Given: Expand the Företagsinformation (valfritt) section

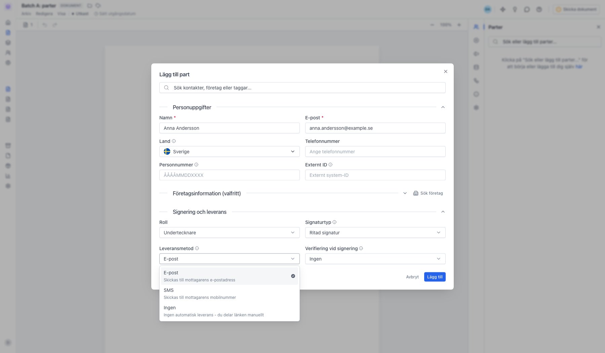Looking at the screenshot, I should (x=405, y=193).
